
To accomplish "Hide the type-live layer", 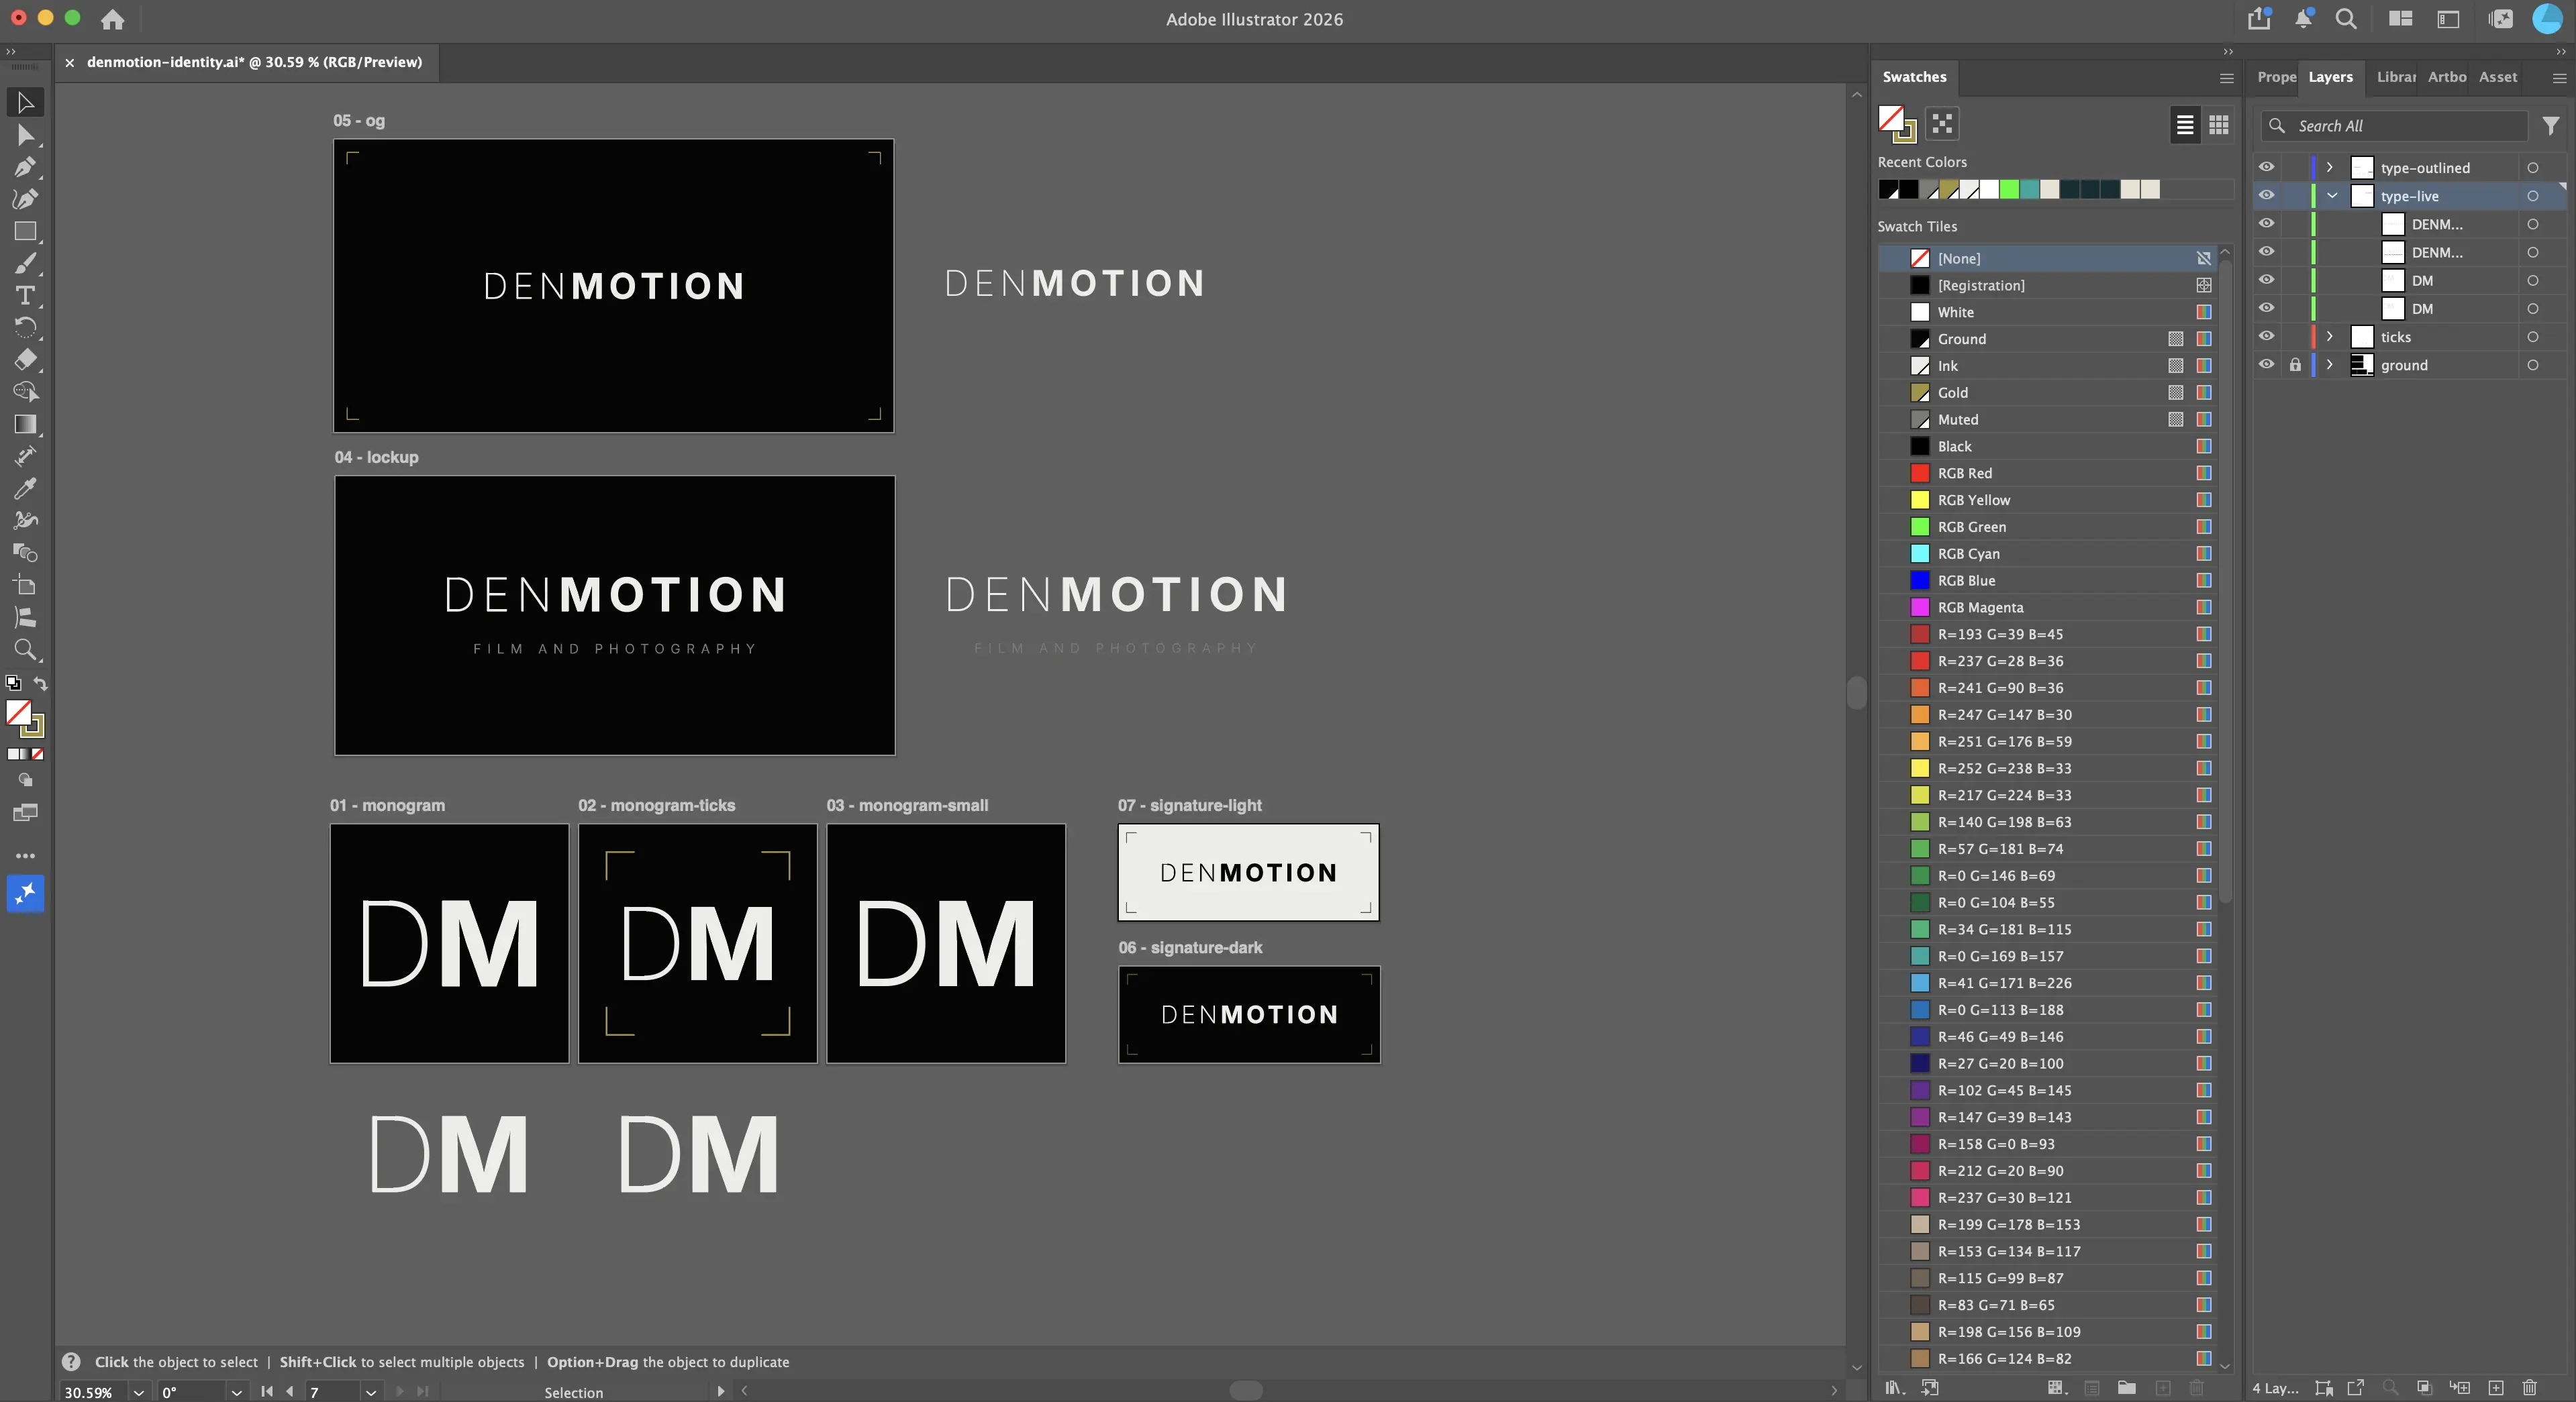I will [2267, 196].
